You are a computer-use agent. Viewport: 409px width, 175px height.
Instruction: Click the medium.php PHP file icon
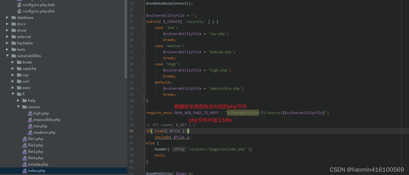point(30,132)
